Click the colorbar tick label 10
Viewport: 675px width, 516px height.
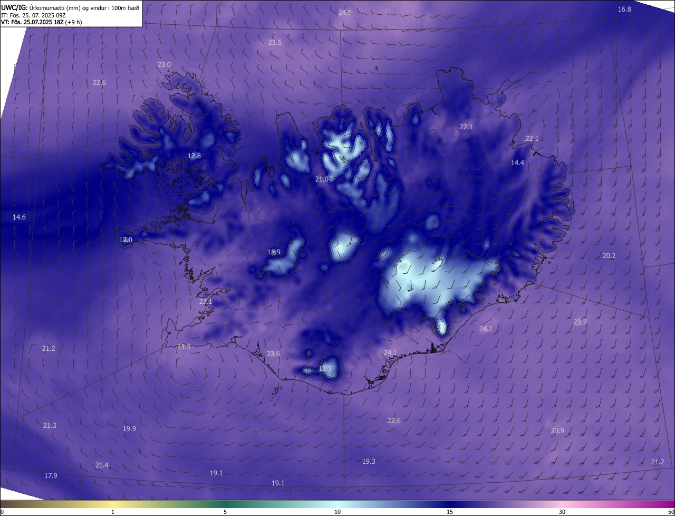click(x=337, y=512)
